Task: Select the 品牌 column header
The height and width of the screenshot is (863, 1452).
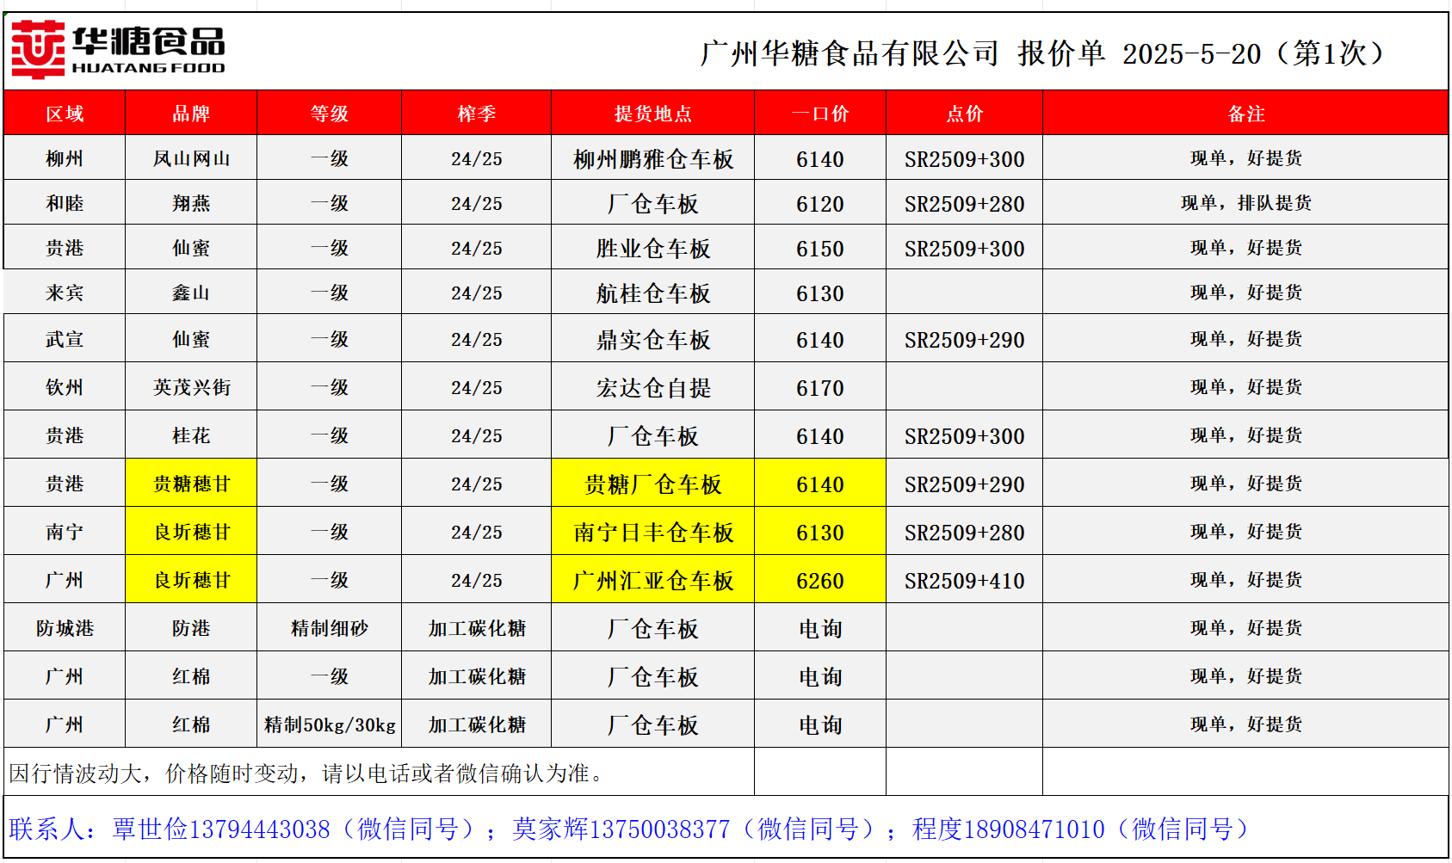Action: click(191, 114)
